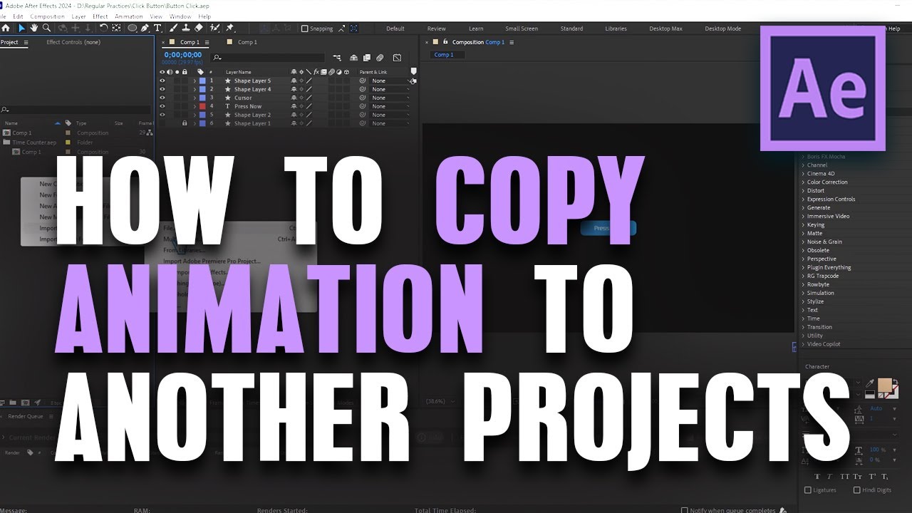The height and width of the screenshot is (513, 912).
Task: Select the Type text tool
Action: 157,28
